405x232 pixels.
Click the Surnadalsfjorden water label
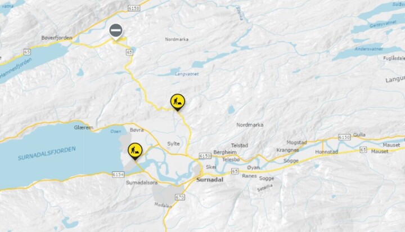coord(47,153)
